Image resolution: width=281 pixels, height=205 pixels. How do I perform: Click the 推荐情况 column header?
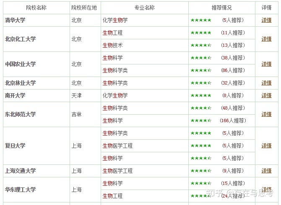[x=222, y=8]
